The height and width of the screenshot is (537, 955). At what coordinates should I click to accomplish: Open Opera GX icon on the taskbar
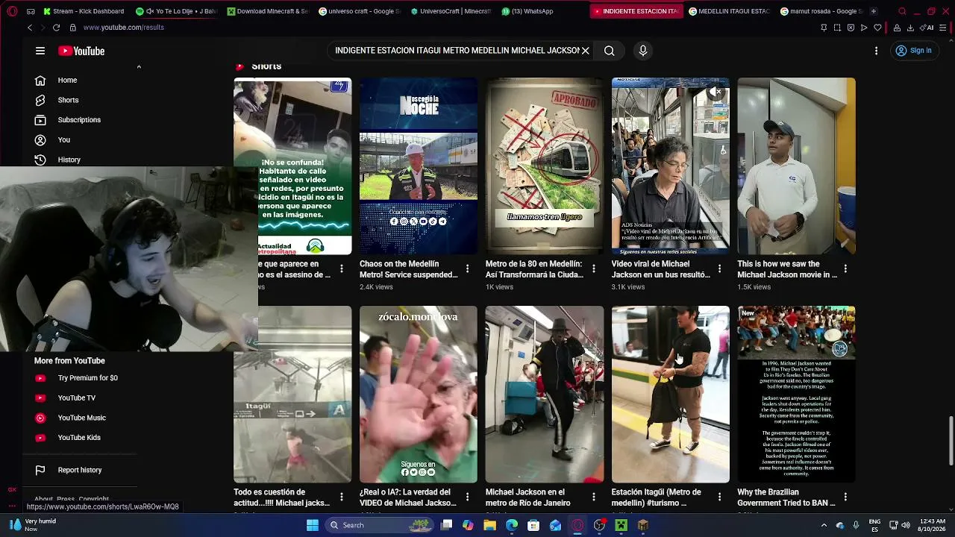(x=577, y=525)
